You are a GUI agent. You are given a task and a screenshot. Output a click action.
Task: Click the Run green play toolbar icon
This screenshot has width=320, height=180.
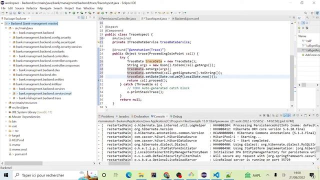coord(73,13)
